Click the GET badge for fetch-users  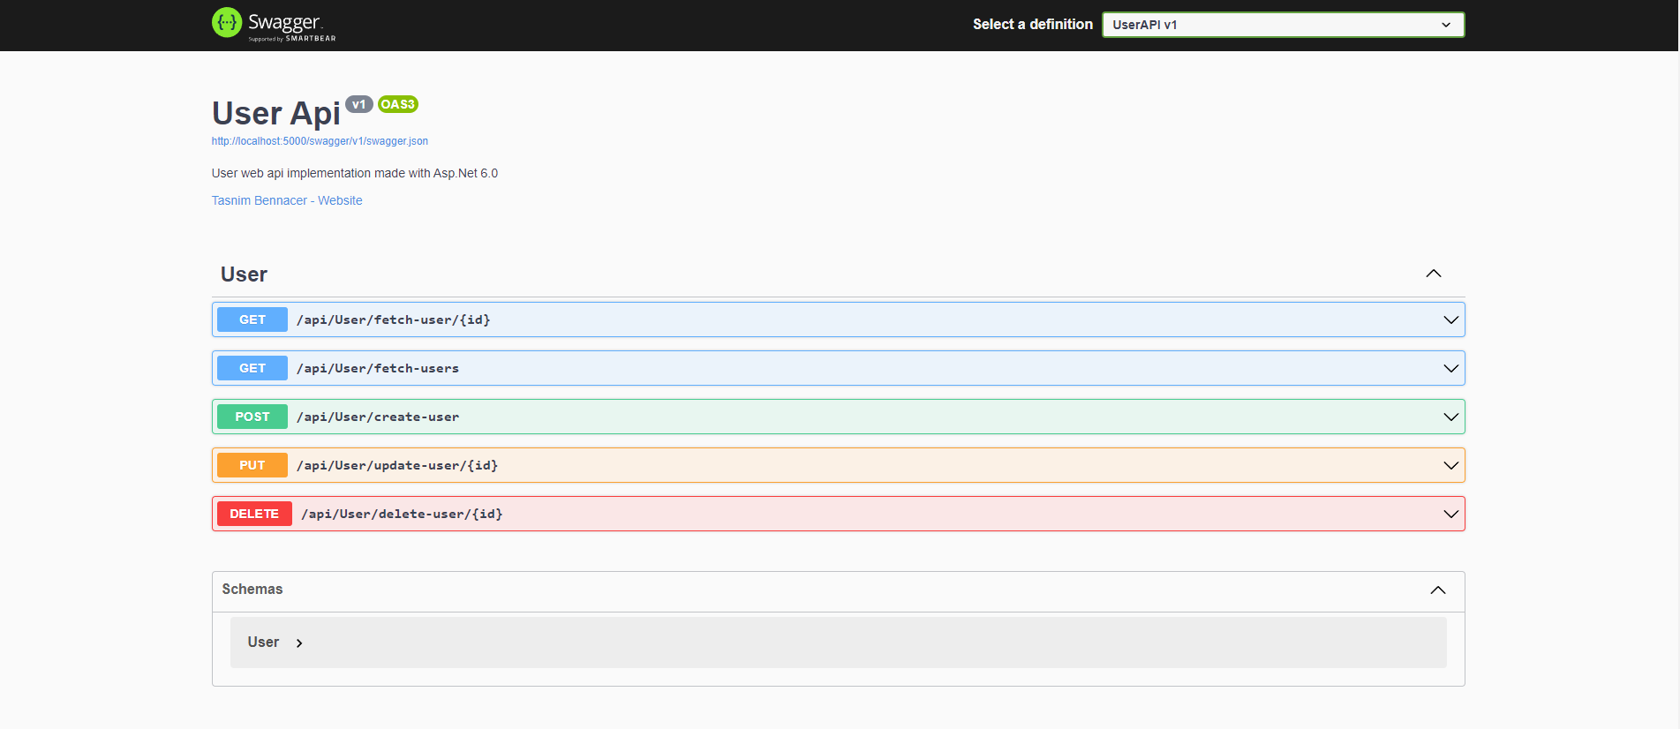pyautogui.click(x=252, y=368)
